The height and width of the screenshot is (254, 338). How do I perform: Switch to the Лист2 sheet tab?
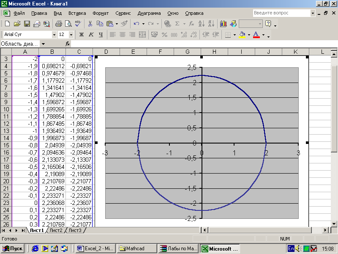pos(55,231)
